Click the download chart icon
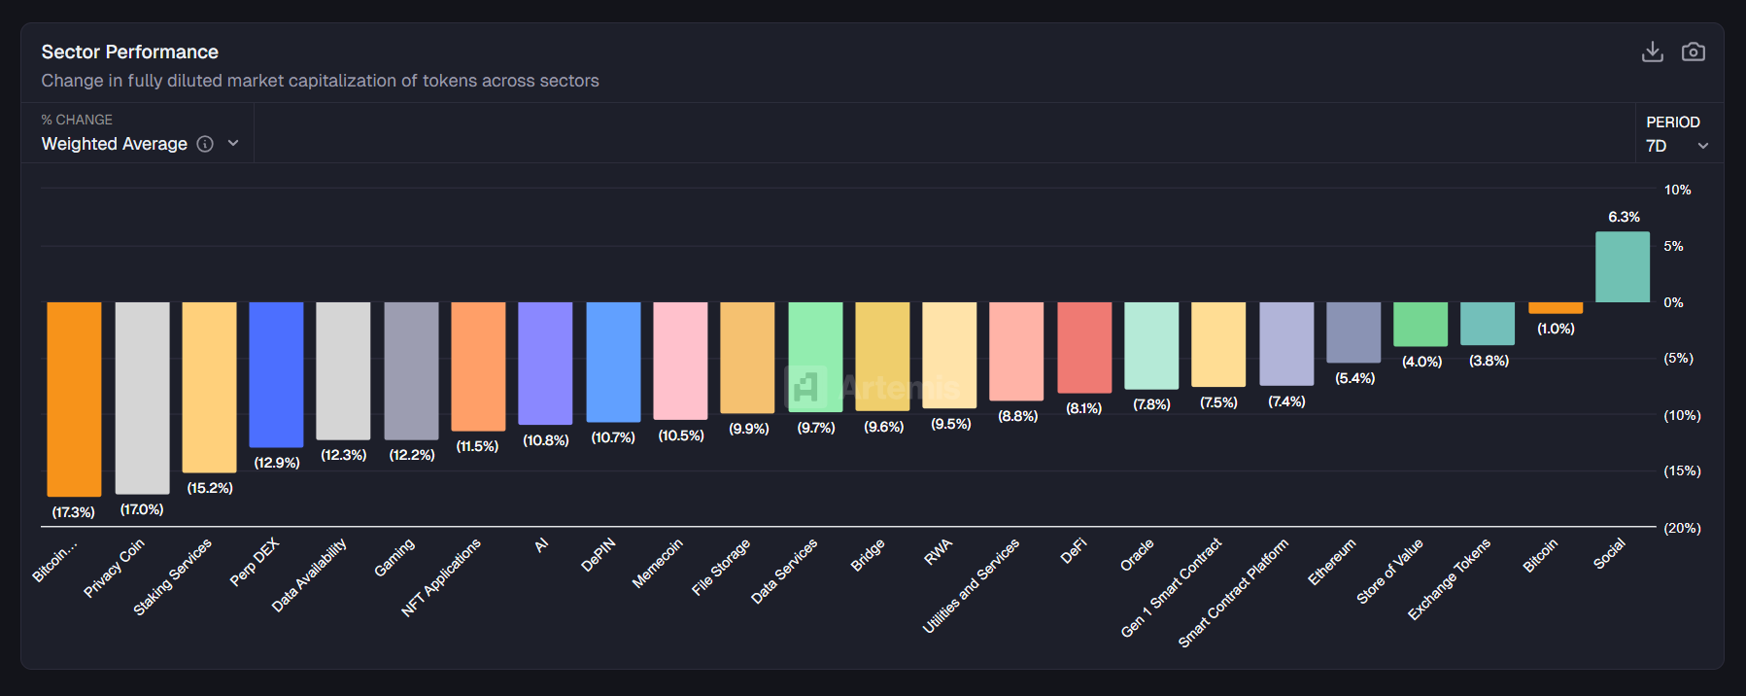Screen dimensions: 1746x696 coord(1652,52)
